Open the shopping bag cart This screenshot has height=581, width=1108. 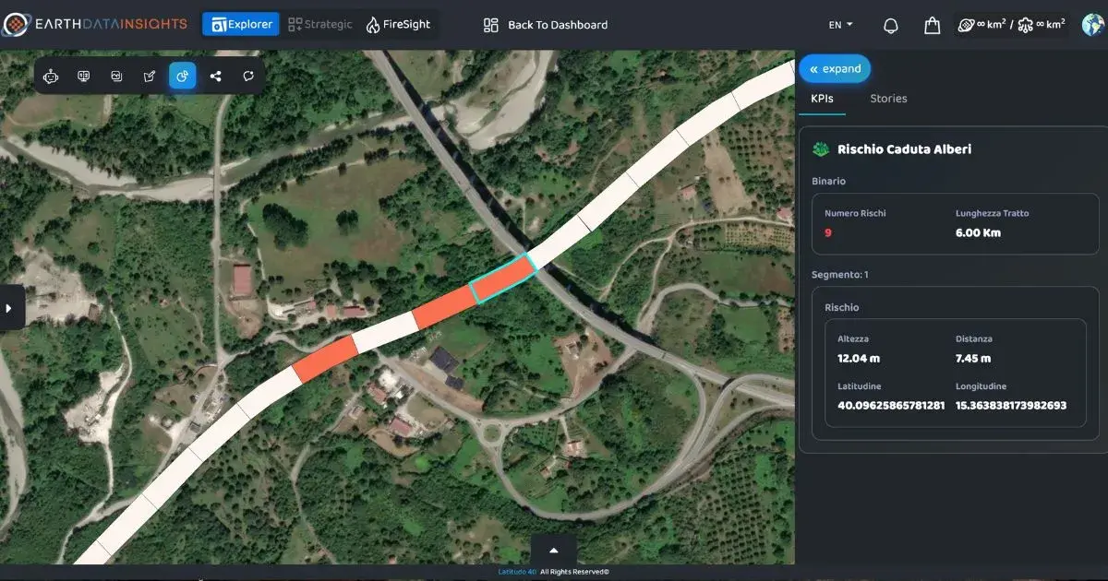[x=933, y=26]
